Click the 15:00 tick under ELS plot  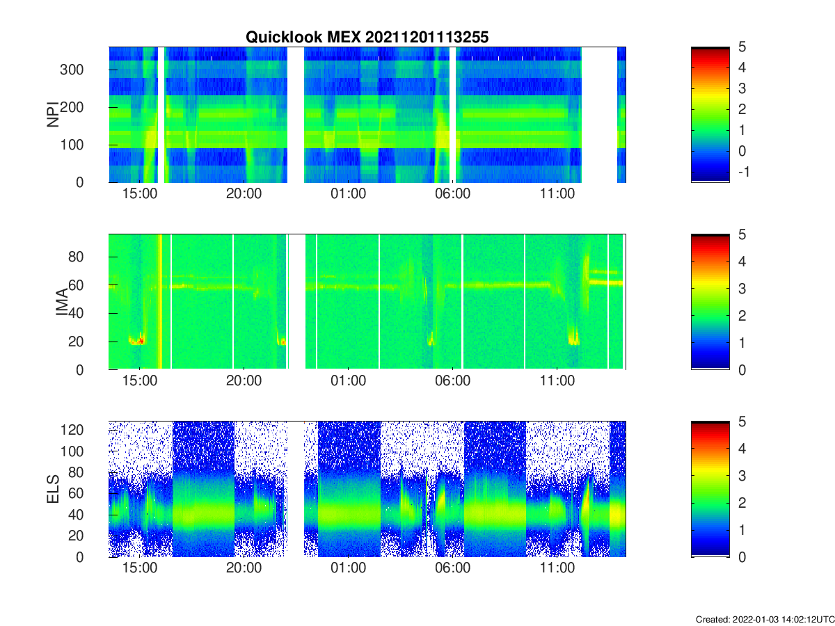140,569
